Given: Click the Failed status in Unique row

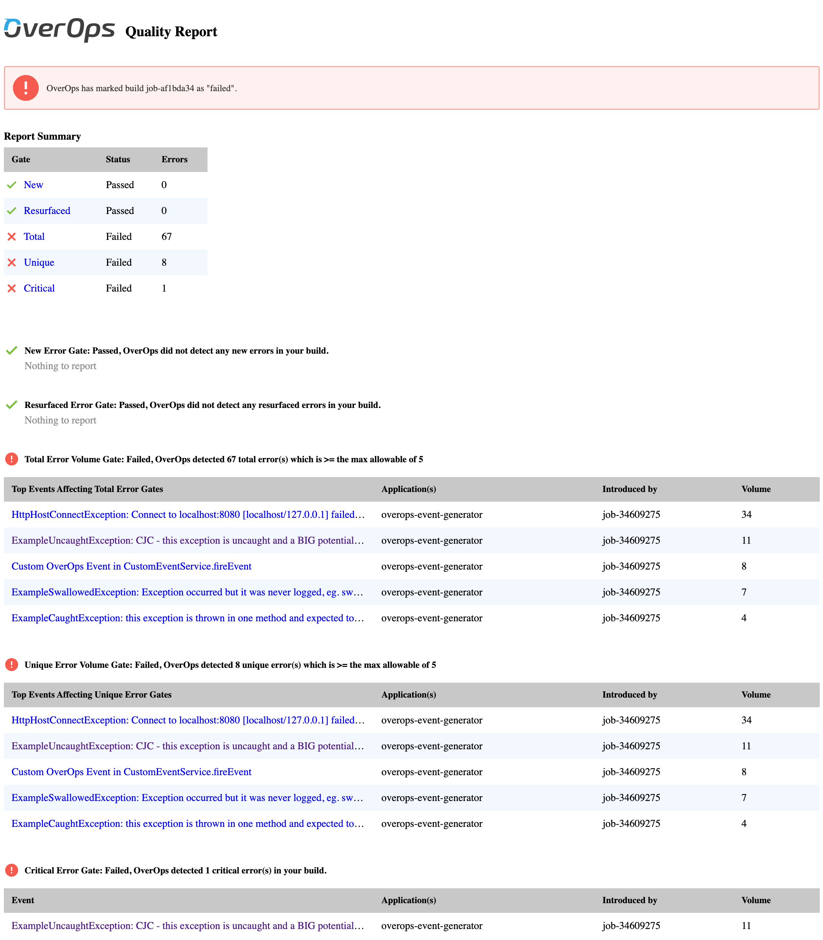Looking at the screenshot, I should (119, 263).
